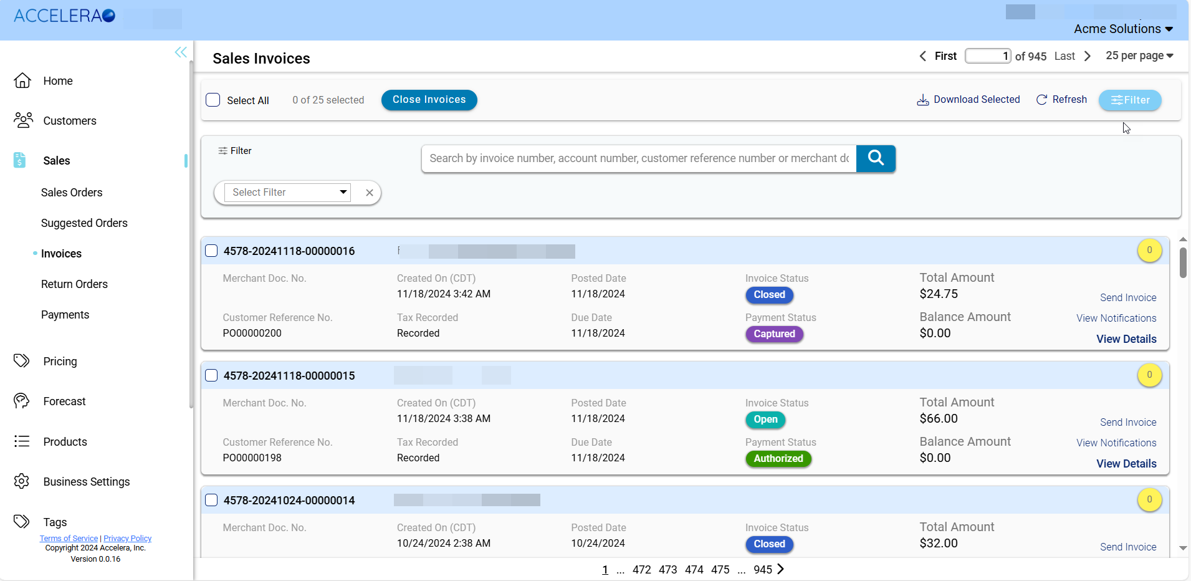
Task: Open Home via the house icon
Action: pos(22,81)
